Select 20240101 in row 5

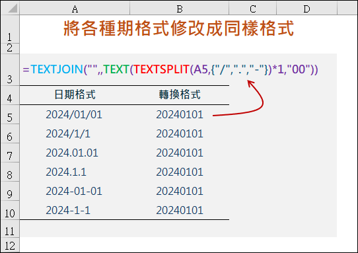180,114
